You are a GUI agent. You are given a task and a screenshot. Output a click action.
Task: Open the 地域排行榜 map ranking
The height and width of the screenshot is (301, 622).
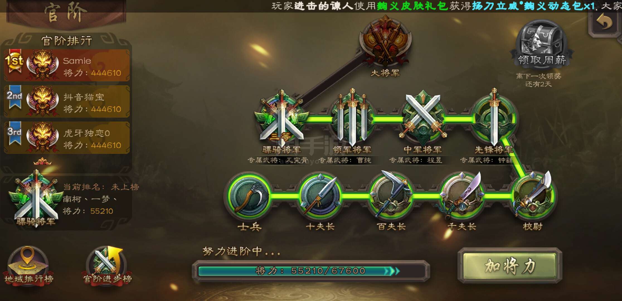tap(28, 265)
